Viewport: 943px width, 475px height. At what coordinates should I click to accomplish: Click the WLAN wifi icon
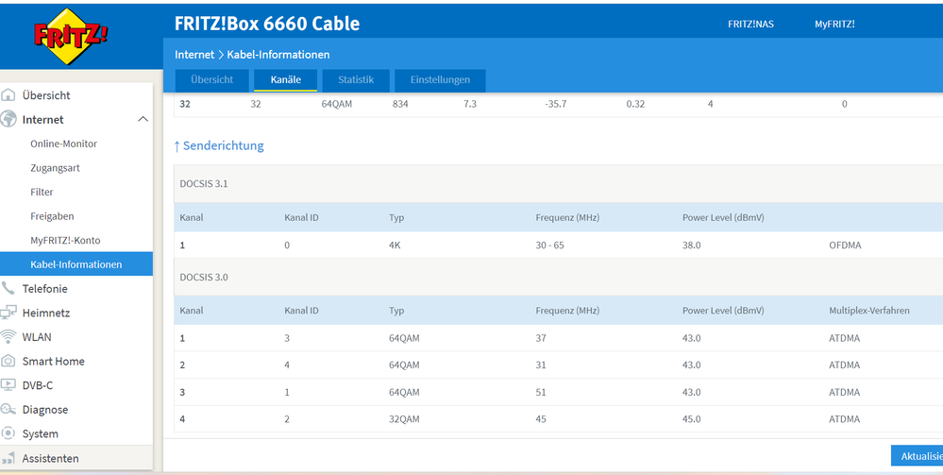[8, 336]
